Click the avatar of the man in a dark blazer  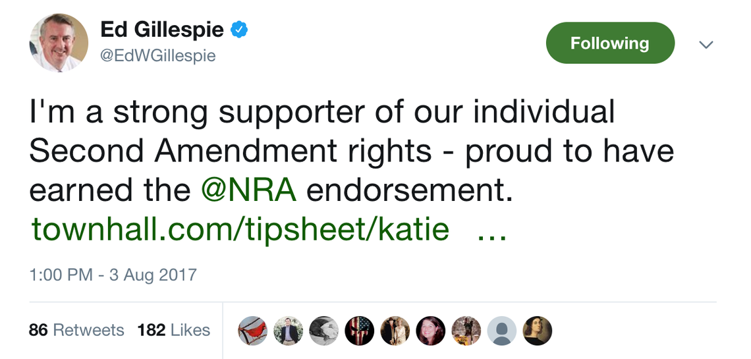288,331
